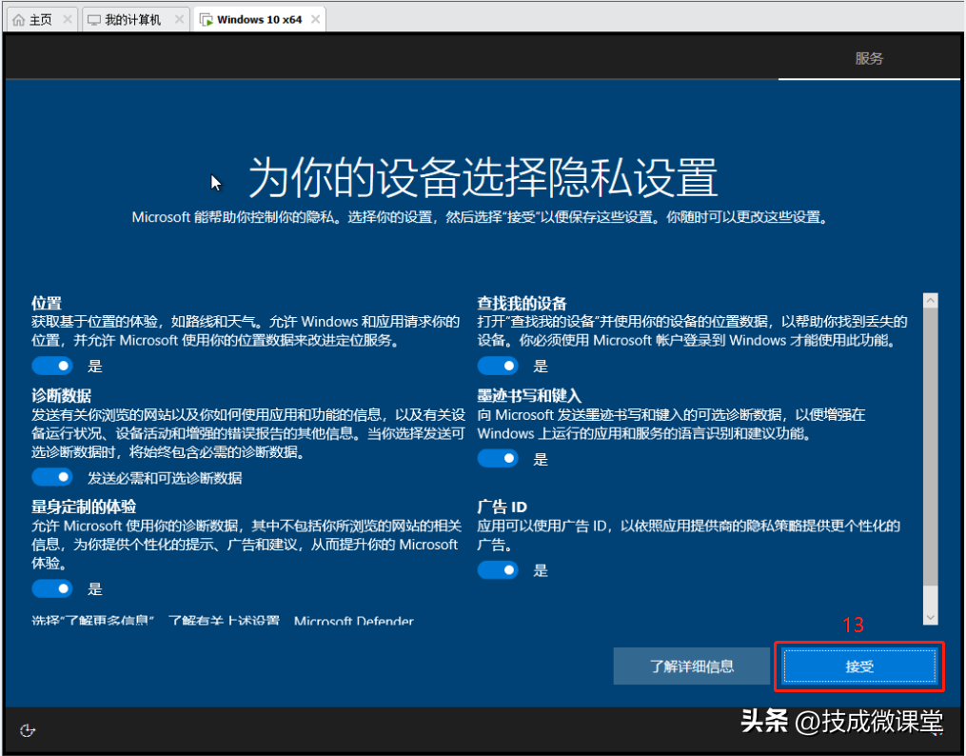This screenshot has height=756, width=966.
Task: Select the Windows 10 x64 tab
Action: coord(260,20)
